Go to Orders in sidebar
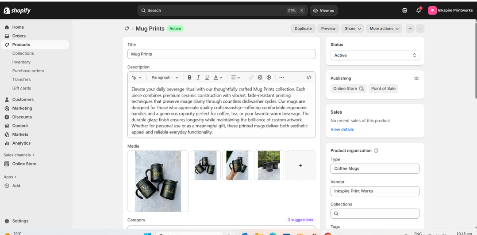 19,36
